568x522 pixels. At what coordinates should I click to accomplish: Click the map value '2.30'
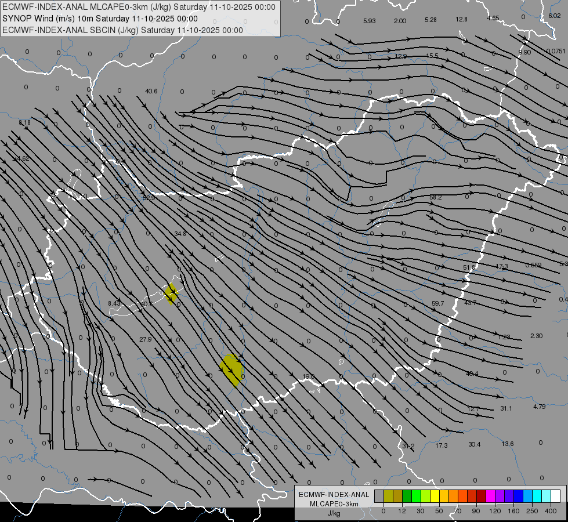[x=537, y=336]
